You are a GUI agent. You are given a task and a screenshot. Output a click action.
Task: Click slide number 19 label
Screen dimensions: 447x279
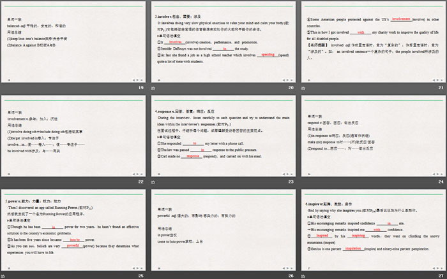tap(141, 88)
